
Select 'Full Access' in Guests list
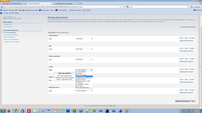[84, 83]
